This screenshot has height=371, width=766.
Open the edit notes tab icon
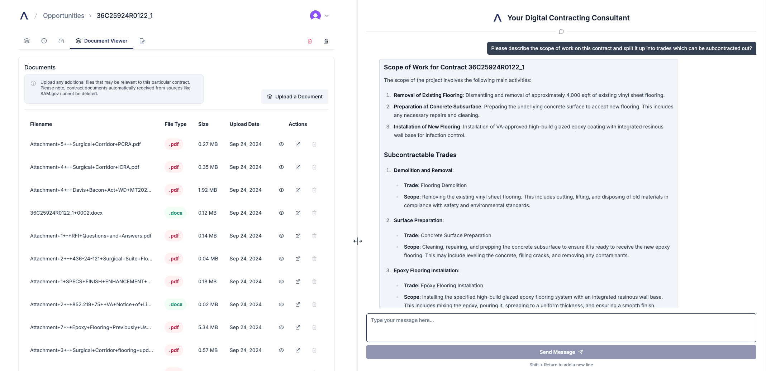pos(142,41)
